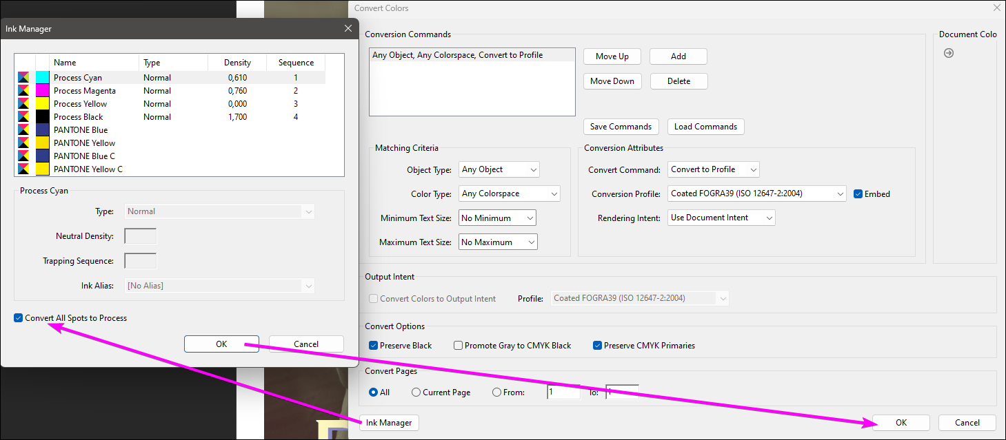The height and width of the screenshot is (440, 1006).
Task: Click Process Magenta's color swatch
Action: click(x=41, y=90)
